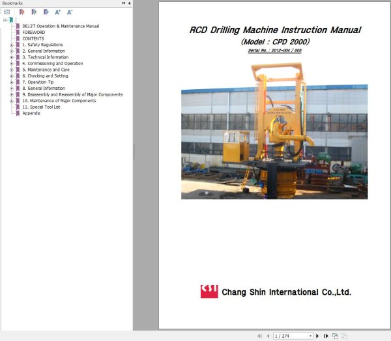Click the 'Bookmarks' panel title

(12, 3)
